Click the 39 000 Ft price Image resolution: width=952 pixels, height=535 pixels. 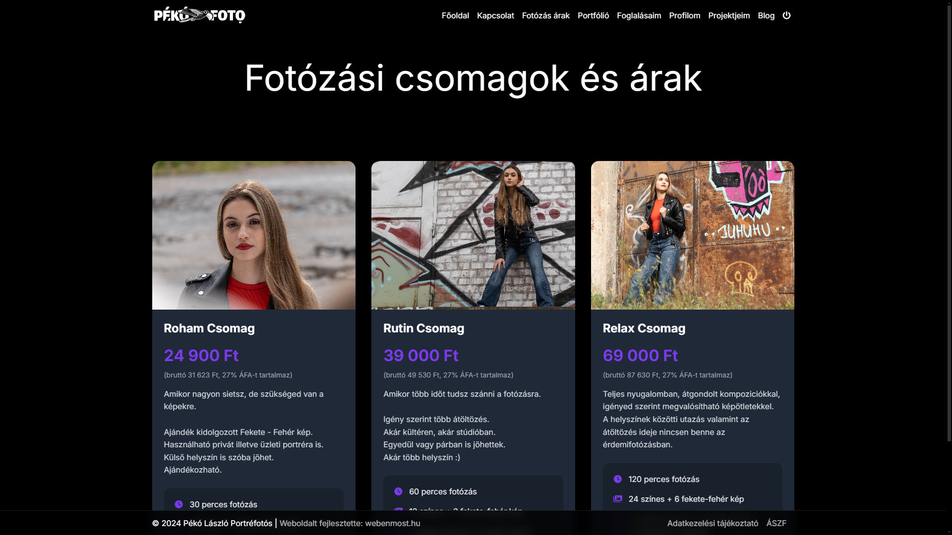(420, 355)
